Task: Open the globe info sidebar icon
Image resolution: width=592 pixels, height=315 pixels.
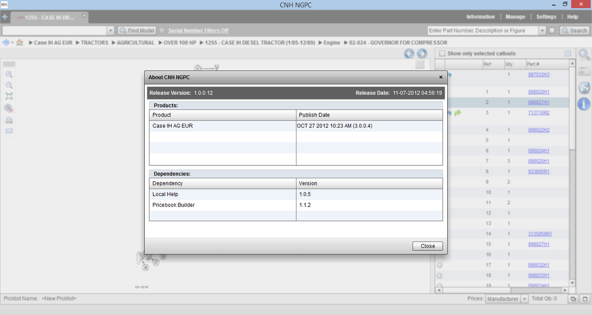Action: click(x=584, y=87)
